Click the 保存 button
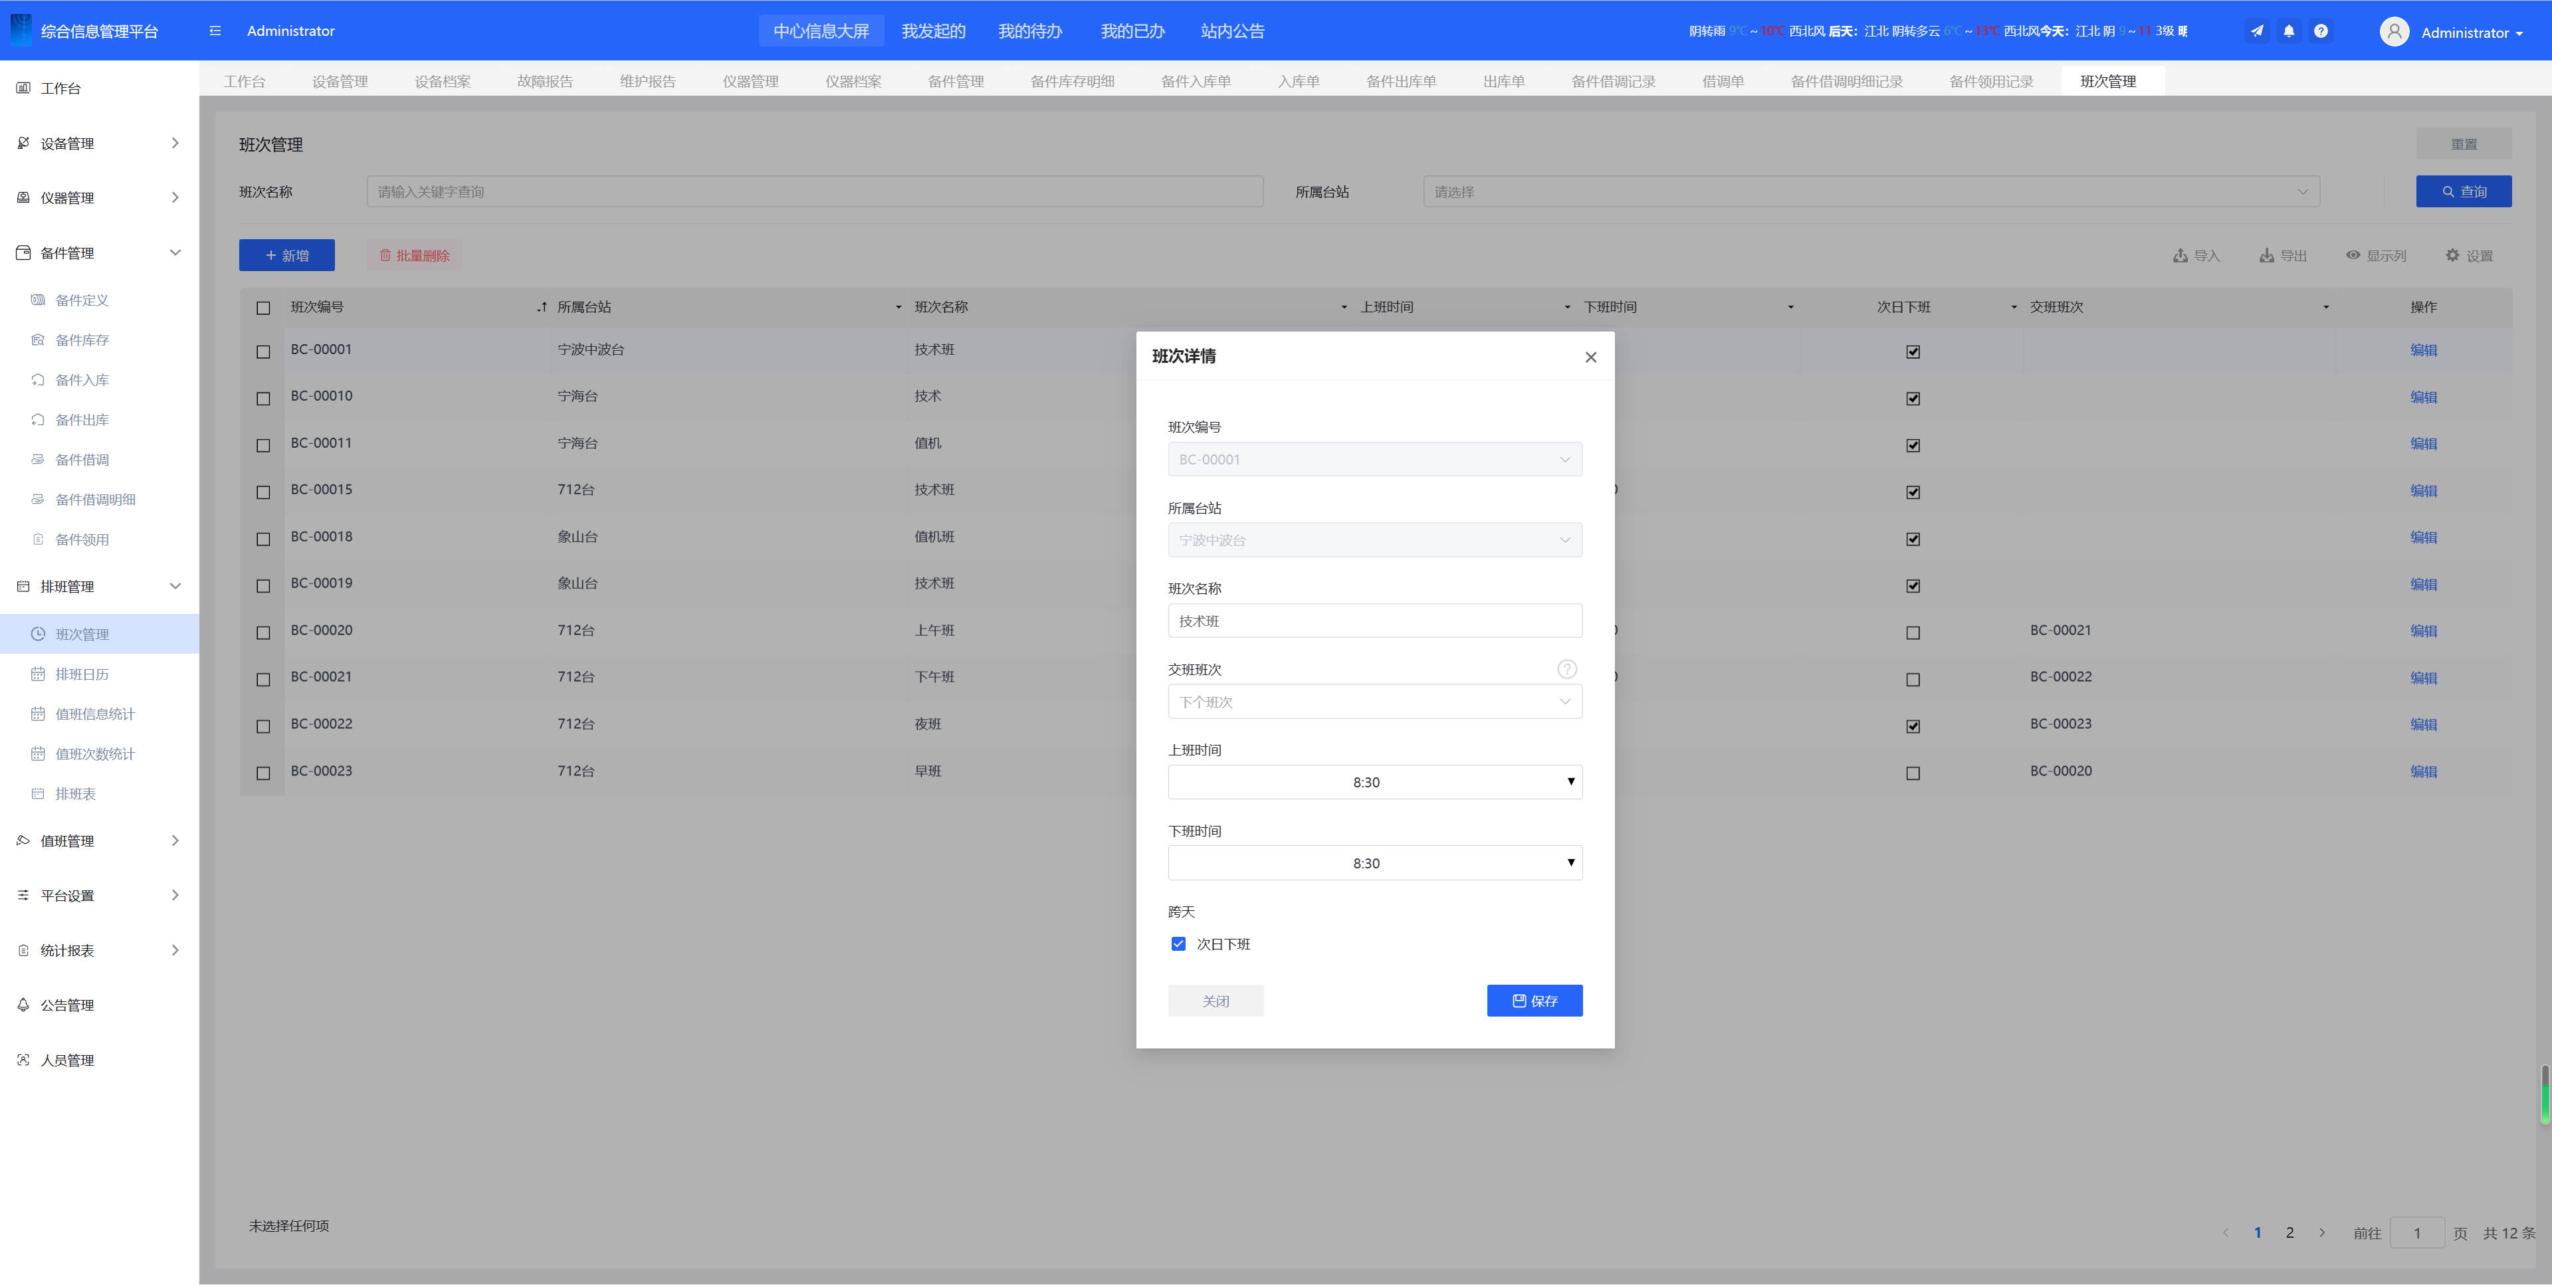 tap(1534, 1001)
